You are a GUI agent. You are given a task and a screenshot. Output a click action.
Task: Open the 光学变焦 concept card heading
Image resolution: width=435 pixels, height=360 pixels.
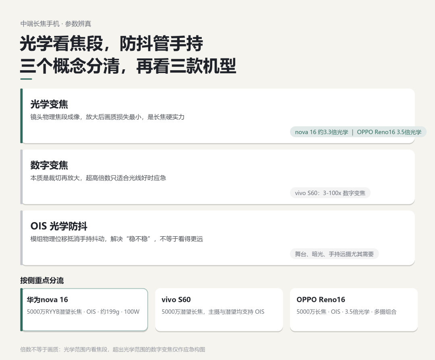click(49, 104)
